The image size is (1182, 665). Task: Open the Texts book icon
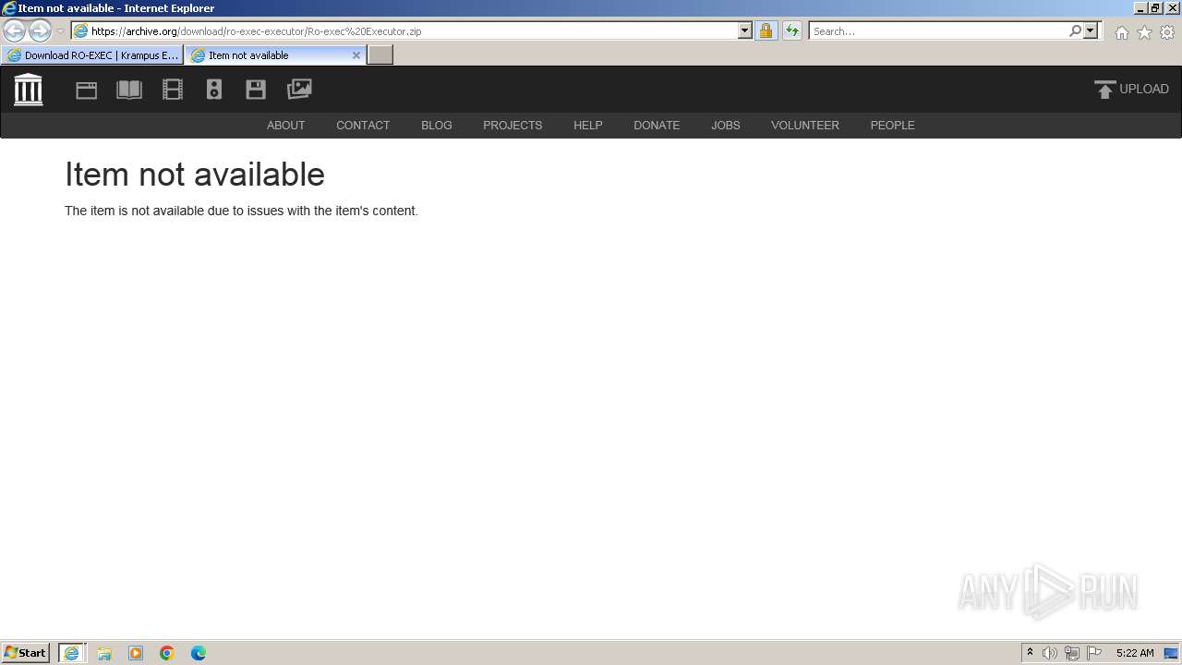tap(129, 90)
